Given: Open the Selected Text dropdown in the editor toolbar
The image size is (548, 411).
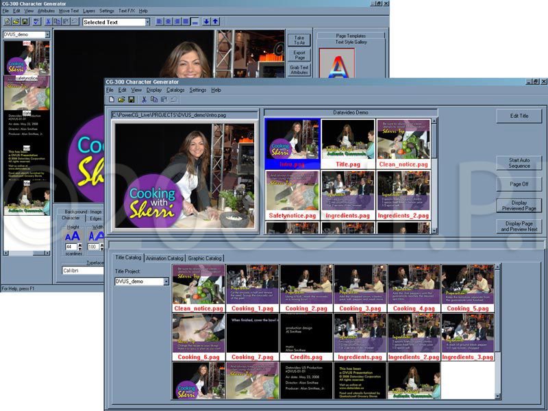Looking at the screenshot, I should pyautogui.click(x=147, y=22).
